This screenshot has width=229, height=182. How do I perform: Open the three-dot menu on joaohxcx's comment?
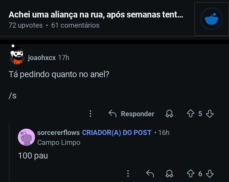90,114
